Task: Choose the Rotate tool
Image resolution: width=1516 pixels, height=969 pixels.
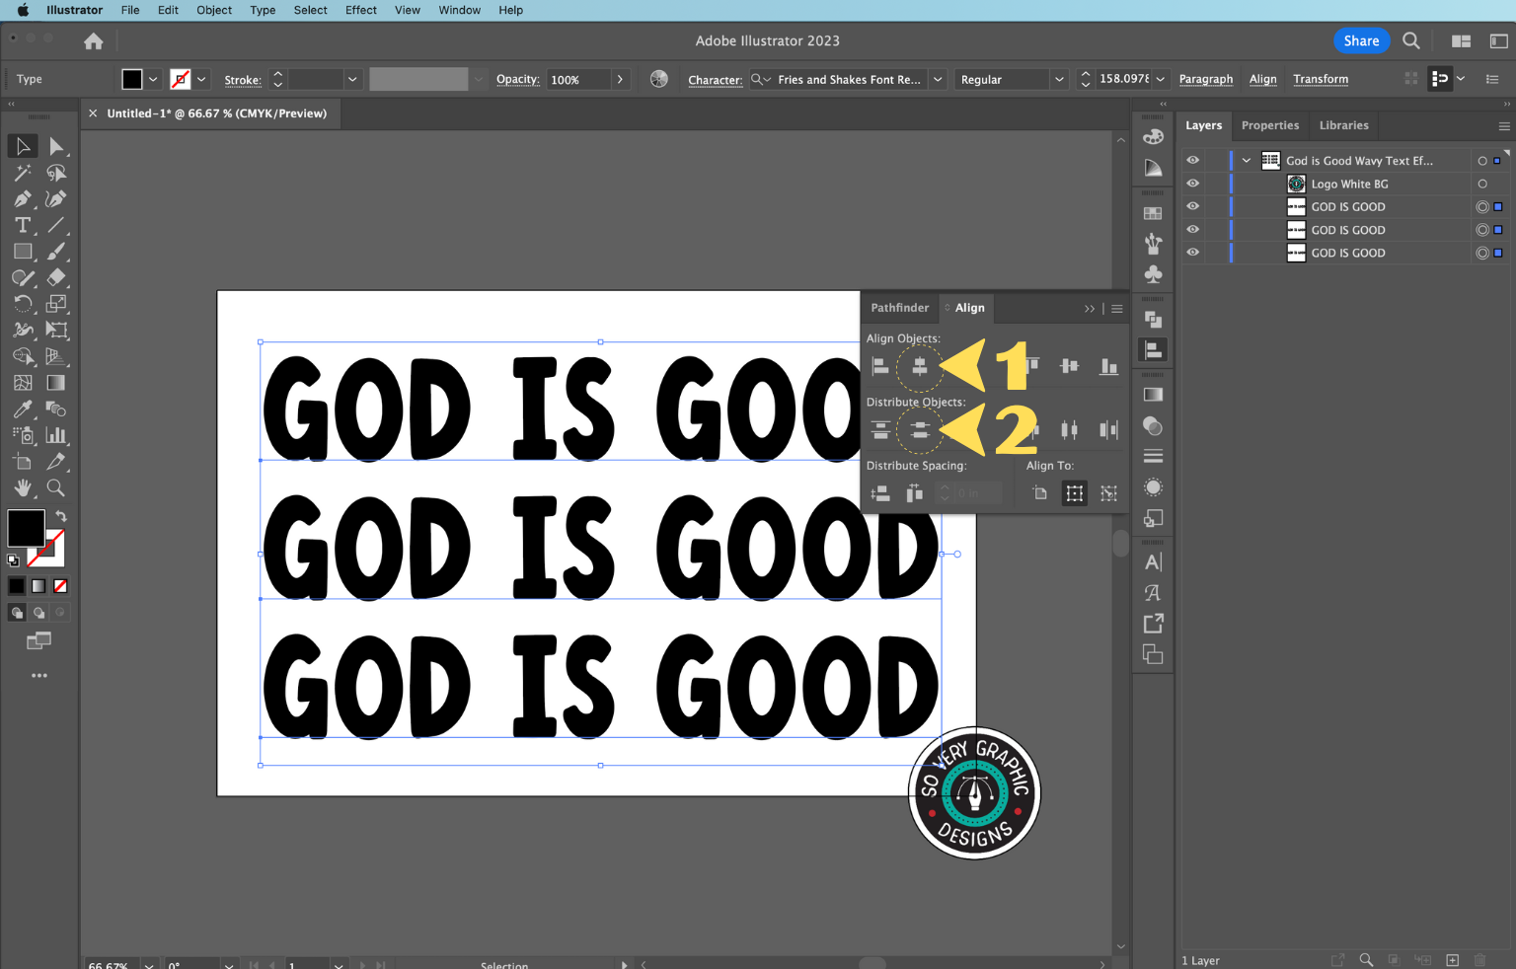Action: point(22,304)
